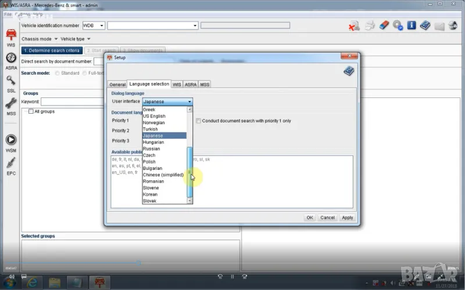
Task: Choose Chinese (simplified) from the language list
Action: (x=163, y=175)
